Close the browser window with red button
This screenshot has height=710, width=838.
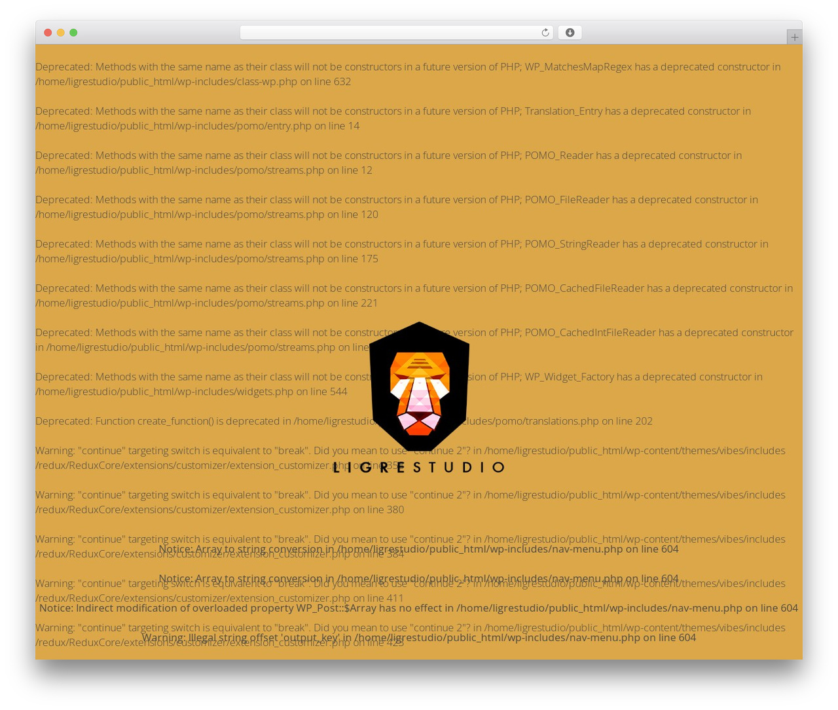click(48, 33)
